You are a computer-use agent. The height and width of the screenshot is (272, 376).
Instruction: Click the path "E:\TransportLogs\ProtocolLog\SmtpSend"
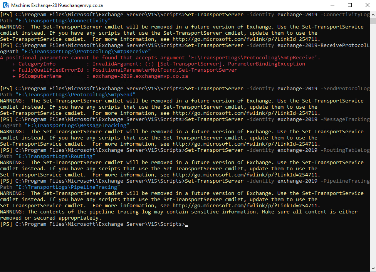point(75,95)
